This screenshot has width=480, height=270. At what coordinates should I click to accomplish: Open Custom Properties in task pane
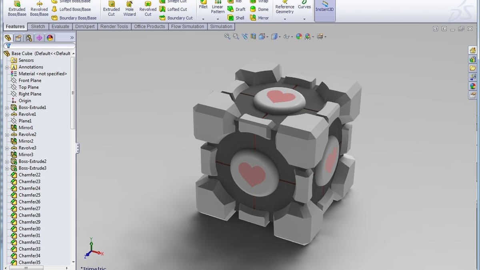tap(473, 95)
